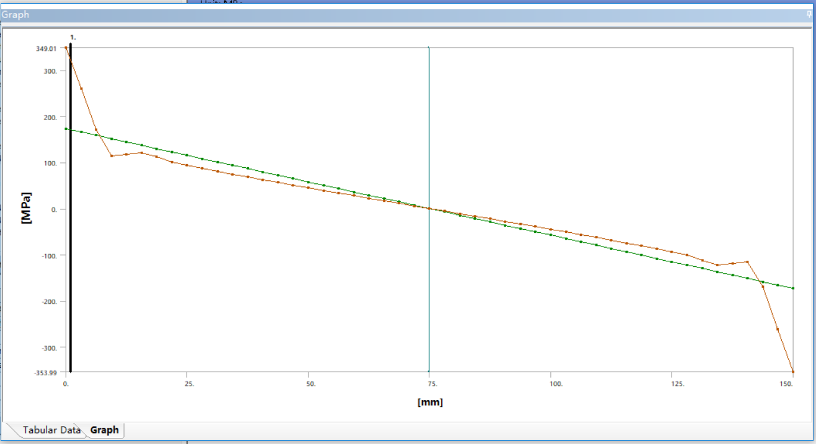816x444 pixels.
Task: Click the 25. tick label on mm axis
Action: (x=189, y=384)
